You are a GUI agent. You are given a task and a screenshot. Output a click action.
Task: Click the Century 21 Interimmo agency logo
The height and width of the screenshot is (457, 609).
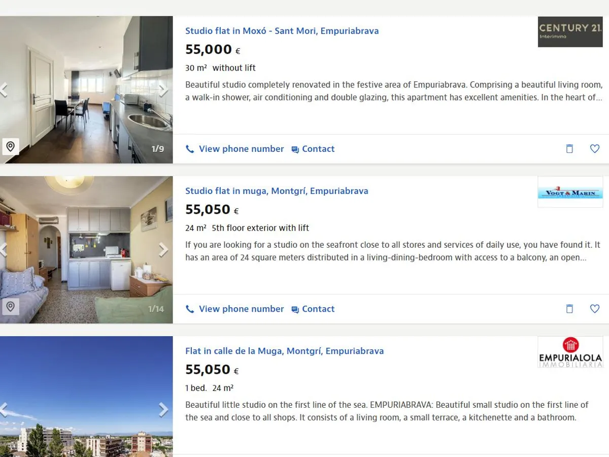[x=570, y=31]
